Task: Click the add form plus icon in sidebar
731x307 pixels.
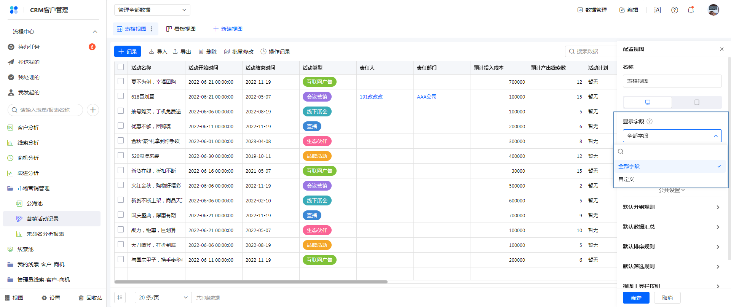Action: tap(93, 110)
